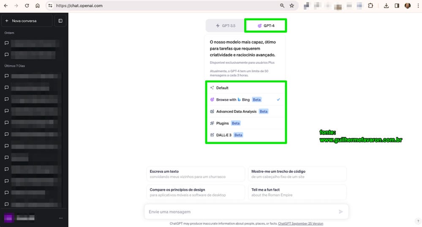This screenshot has height=227, width=422.
Task: Start a Nova conversa
Action: click(27, 21)
